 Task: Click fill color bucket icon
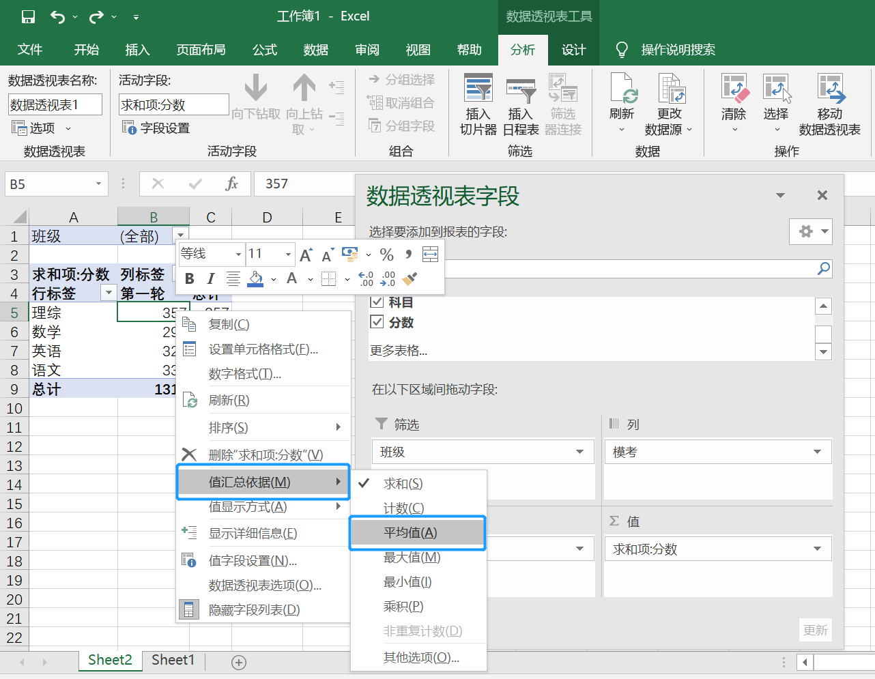click(x=255, y=278)
